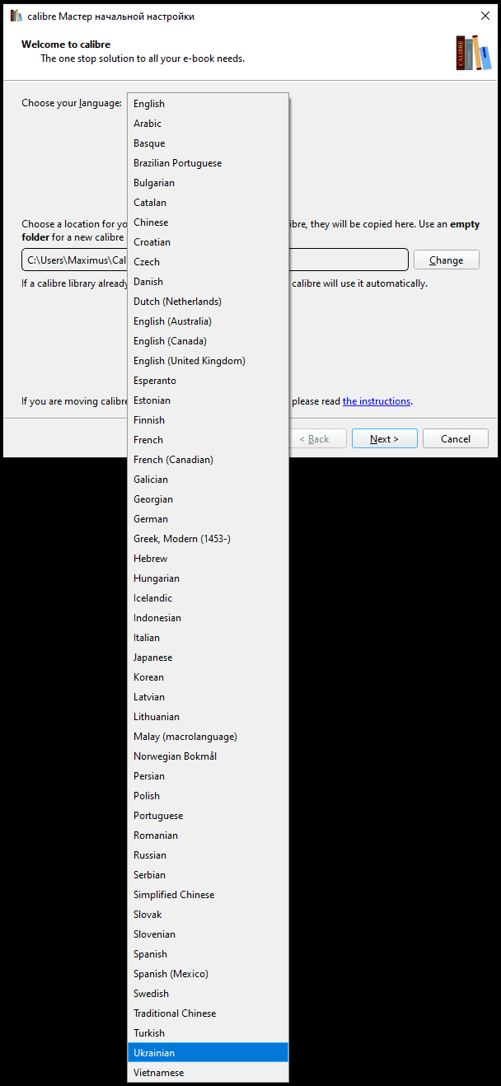Select English (United Kingdom) option
The height and width of the screenshot is (1086, 501).
click(x=208, y=361)
